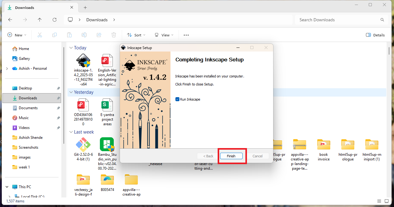The height and width of the screenshot is (207, 394).
Task: Toggle the Details pane button
Action: (x=375, y=35)
